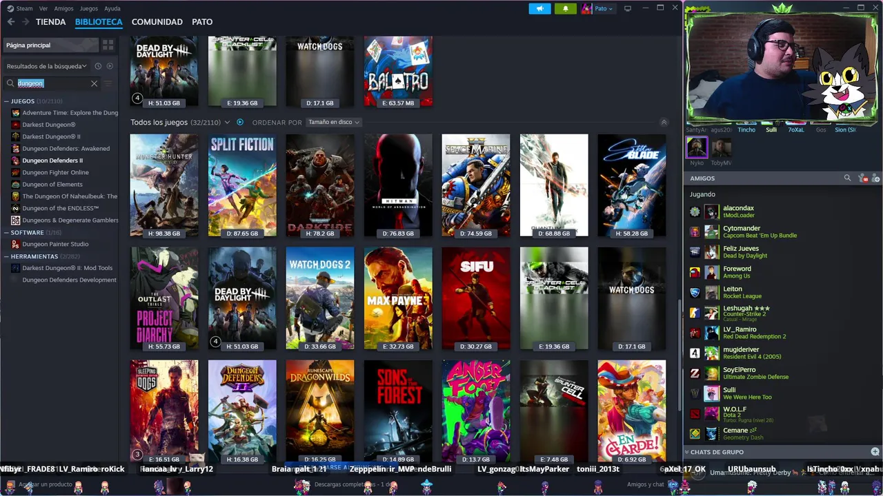Open the blue announcements megaphone button
The width and height of the screenshot is (883, 496).
pos(540,8)
